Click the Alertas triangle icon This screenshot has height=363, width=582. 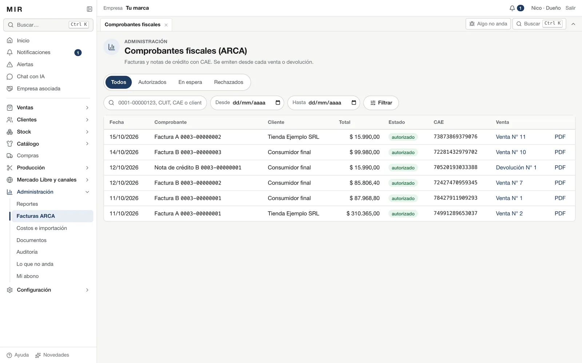10,65
